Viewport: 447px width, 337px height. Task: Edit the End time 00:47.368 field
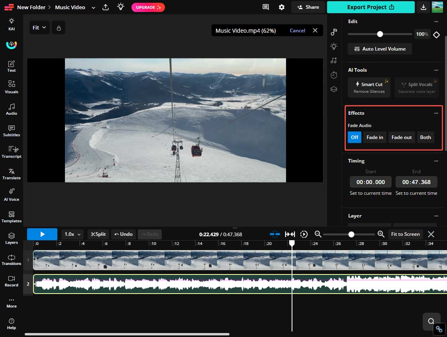(416, 182)
